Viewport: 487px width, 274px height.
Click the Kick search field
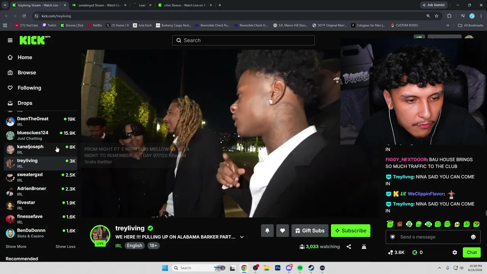[243, 40]
